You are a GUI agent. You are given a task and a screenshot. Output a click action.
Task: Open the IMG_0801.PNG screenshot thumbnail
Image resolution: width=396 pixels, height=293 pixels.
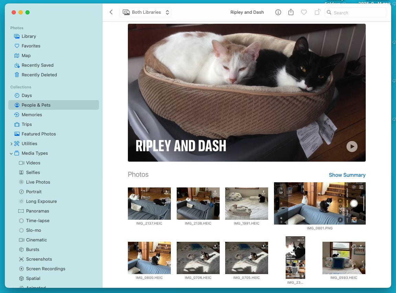click(320, 203)
